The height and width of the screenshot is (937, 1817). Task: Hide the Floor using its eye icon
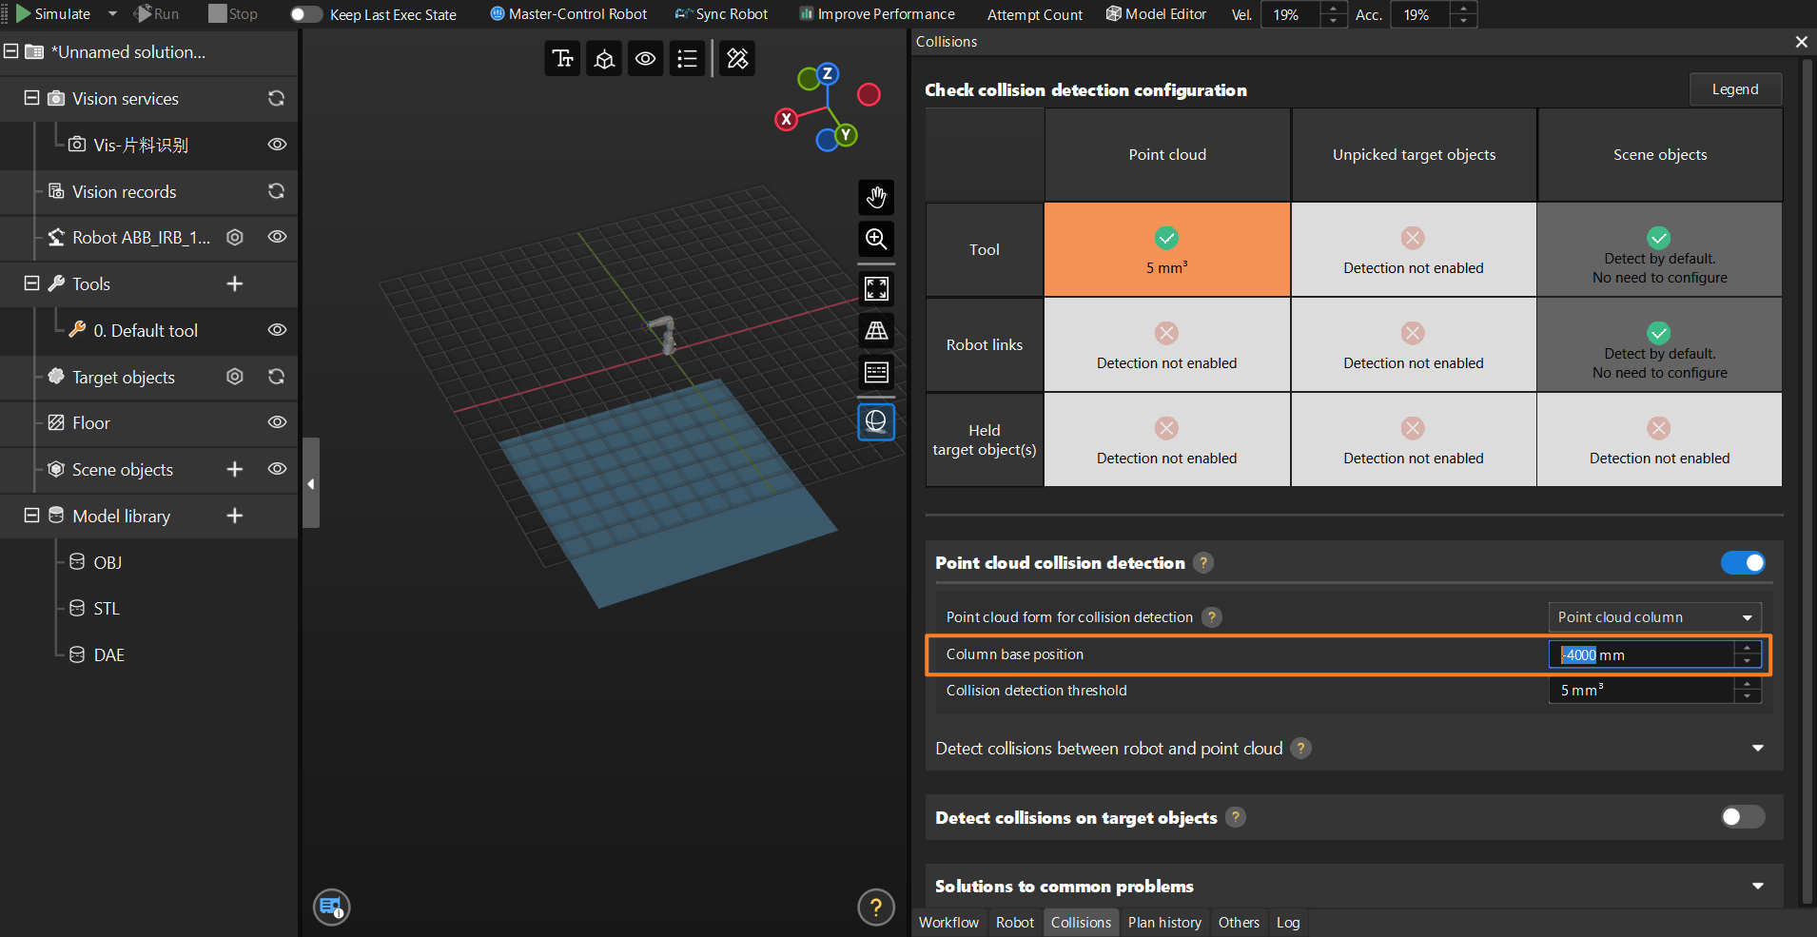tap(277, 423)
